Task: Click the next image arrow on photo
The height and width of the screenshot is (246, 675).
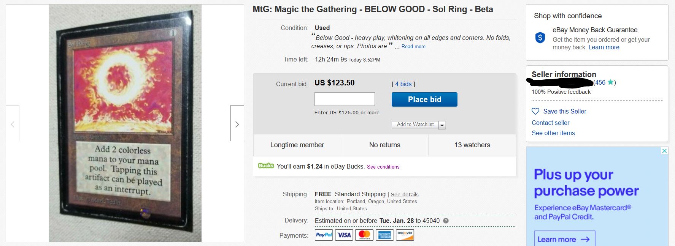Action: (237, 124)
